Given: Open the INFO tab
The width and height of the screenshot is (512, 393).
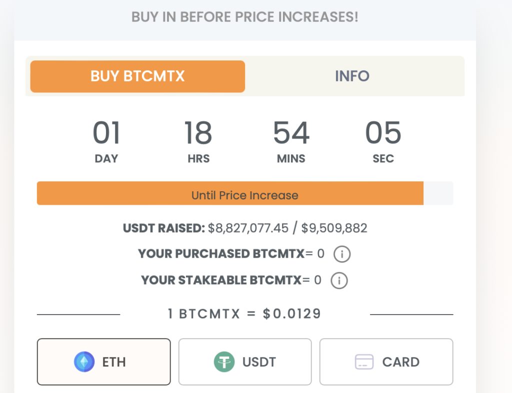Looking at the screenshot, I should click(352, 76).
